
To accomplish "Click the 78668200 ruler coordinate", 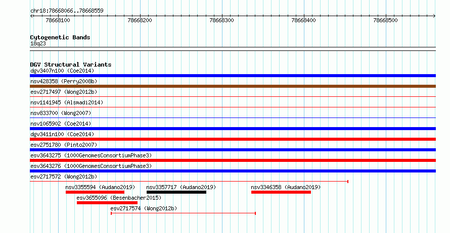I will pyautogui.click(x=140, y=20).
